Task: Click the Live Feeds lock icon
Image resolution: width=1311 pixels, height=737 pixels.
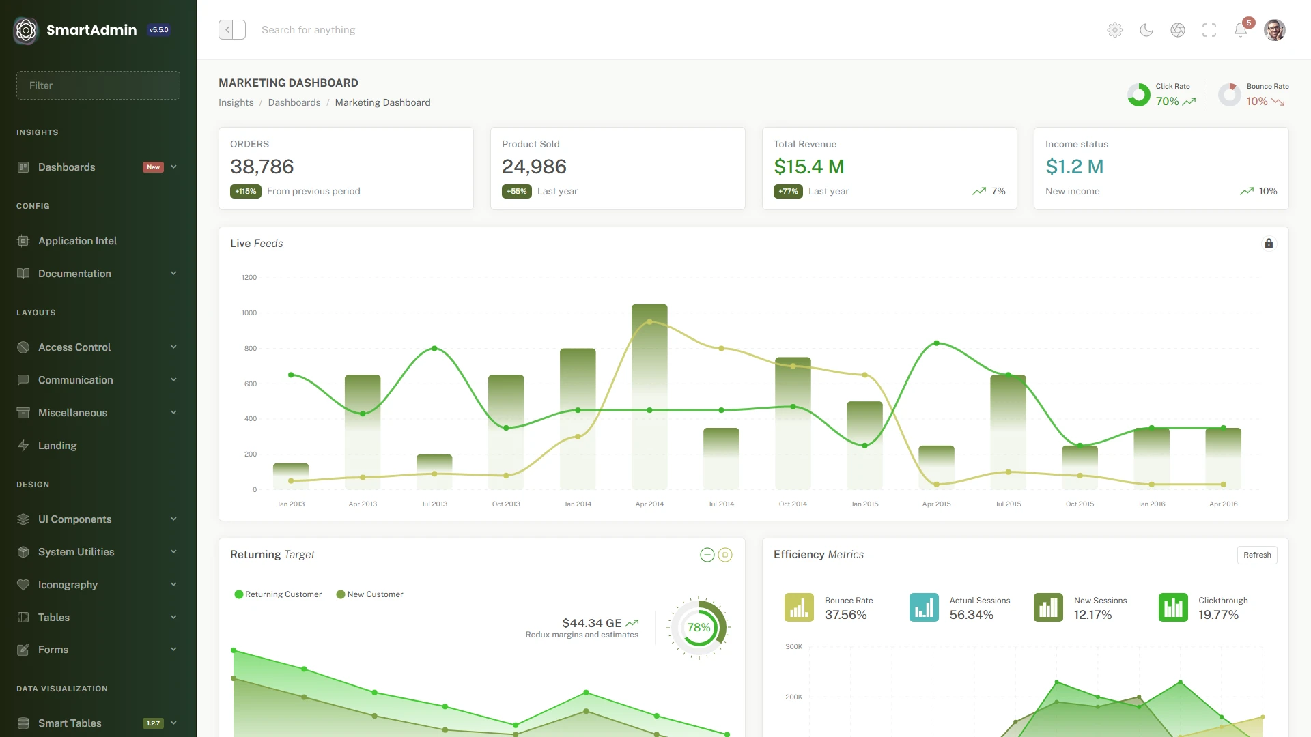Action: click(1269, 244)
